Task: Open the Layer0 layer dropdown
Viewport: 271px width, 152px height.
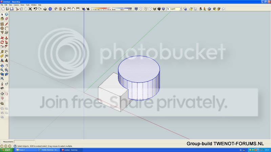Action: point(174,9)
